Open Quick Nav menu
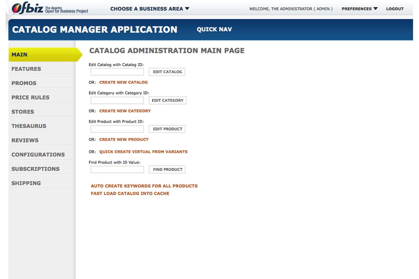This screenshot has height=279, width=419. tap(214, 29)
